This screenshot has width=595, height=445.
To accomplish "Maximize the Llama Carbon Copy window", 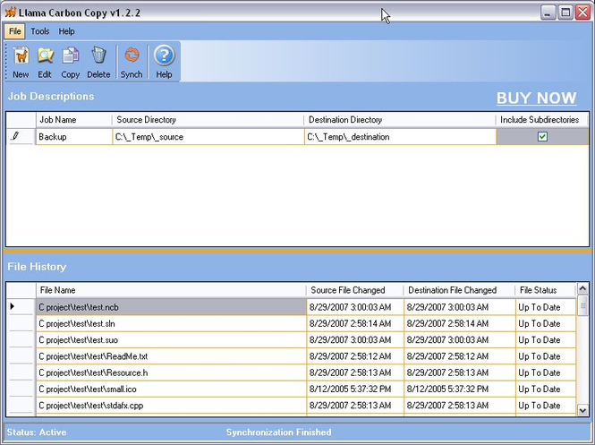I will point(565,13).
